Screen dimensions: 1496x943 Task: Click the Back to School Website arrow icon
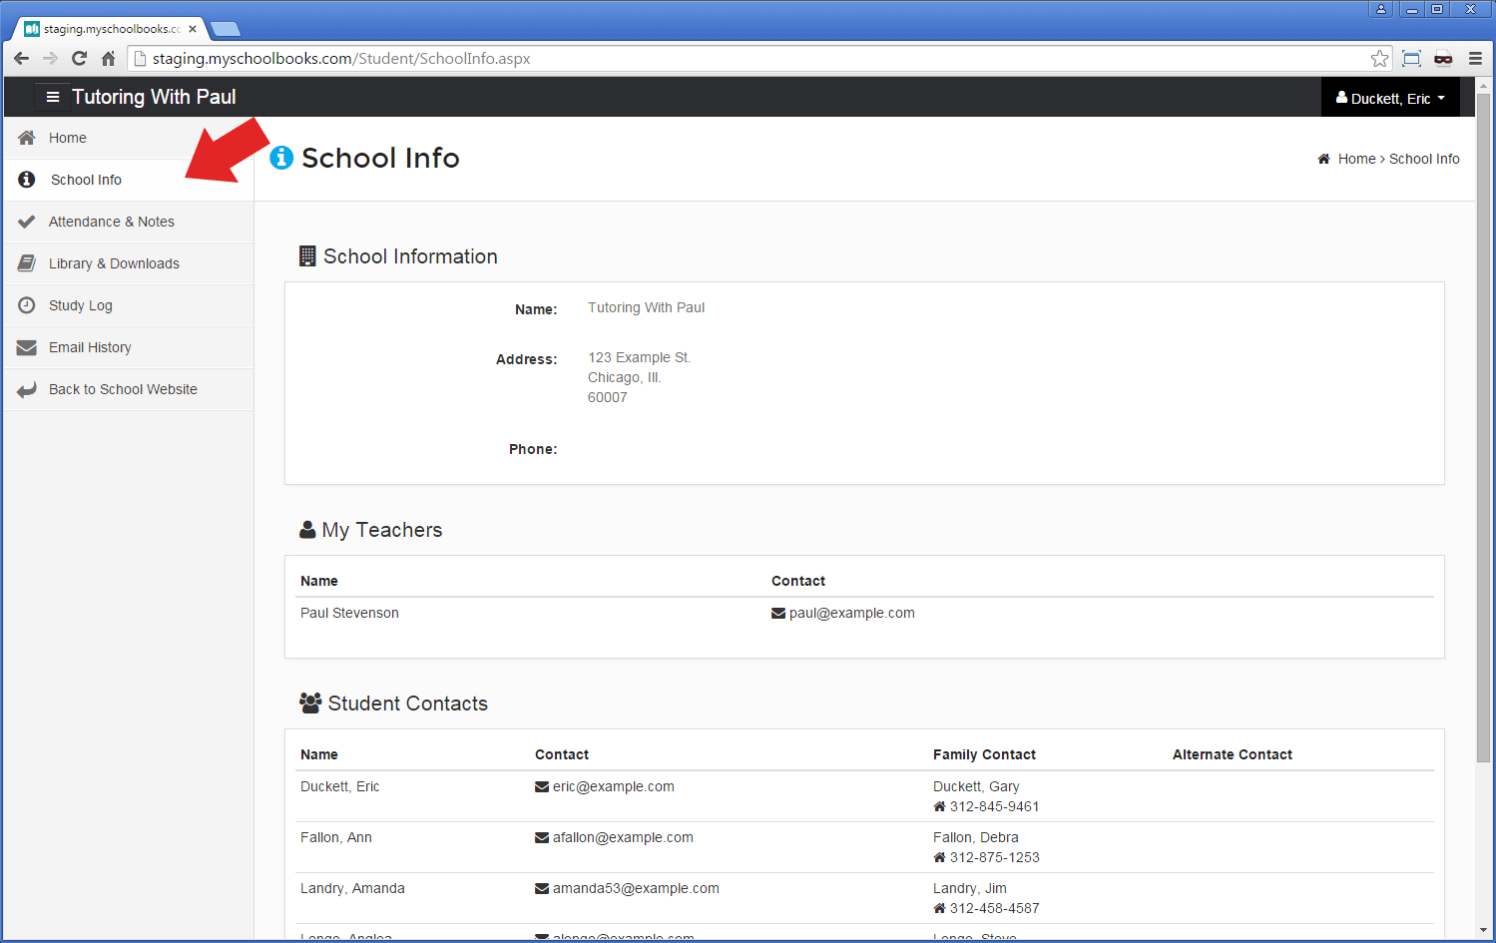[x=27, y=389]
